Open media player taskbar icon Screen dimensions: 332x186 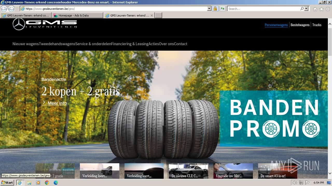pyautogui.click(x=38, y=183)
